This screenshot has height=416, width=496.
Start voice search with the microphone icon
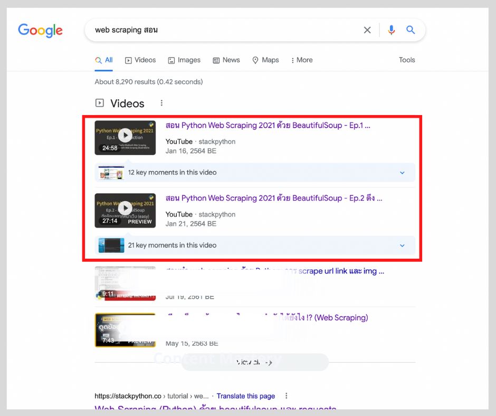(392, 30)
